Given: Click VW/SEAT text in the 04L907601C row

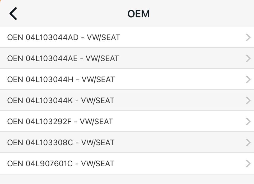Looking at the screenshot, I should (x=98, y=164).
